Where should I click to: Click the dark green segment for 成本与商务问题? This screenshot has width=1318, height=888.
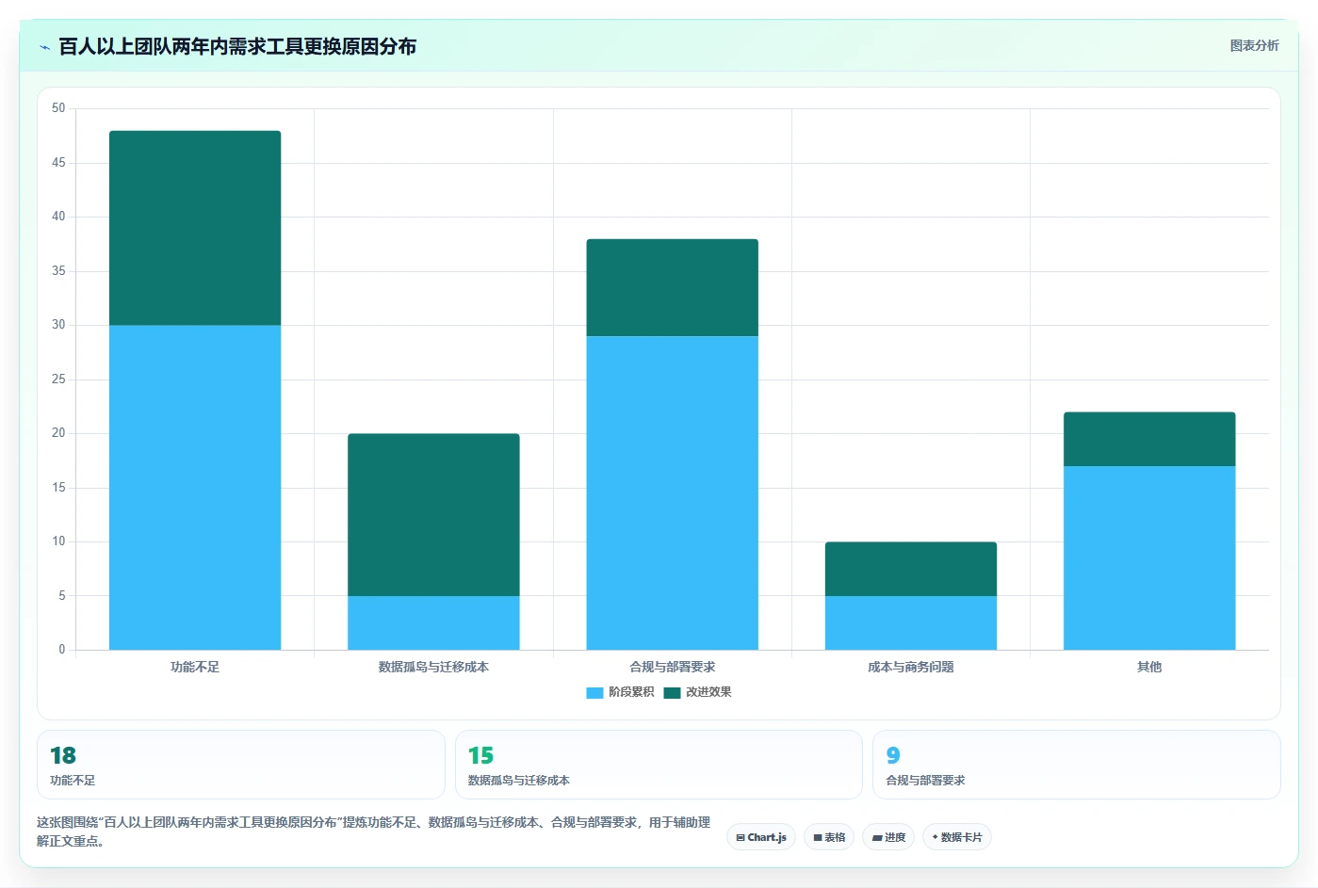coord(911,569)
